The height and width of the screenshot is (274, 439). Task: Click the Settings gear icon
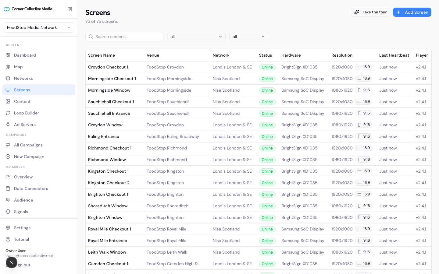pos(8,228)
